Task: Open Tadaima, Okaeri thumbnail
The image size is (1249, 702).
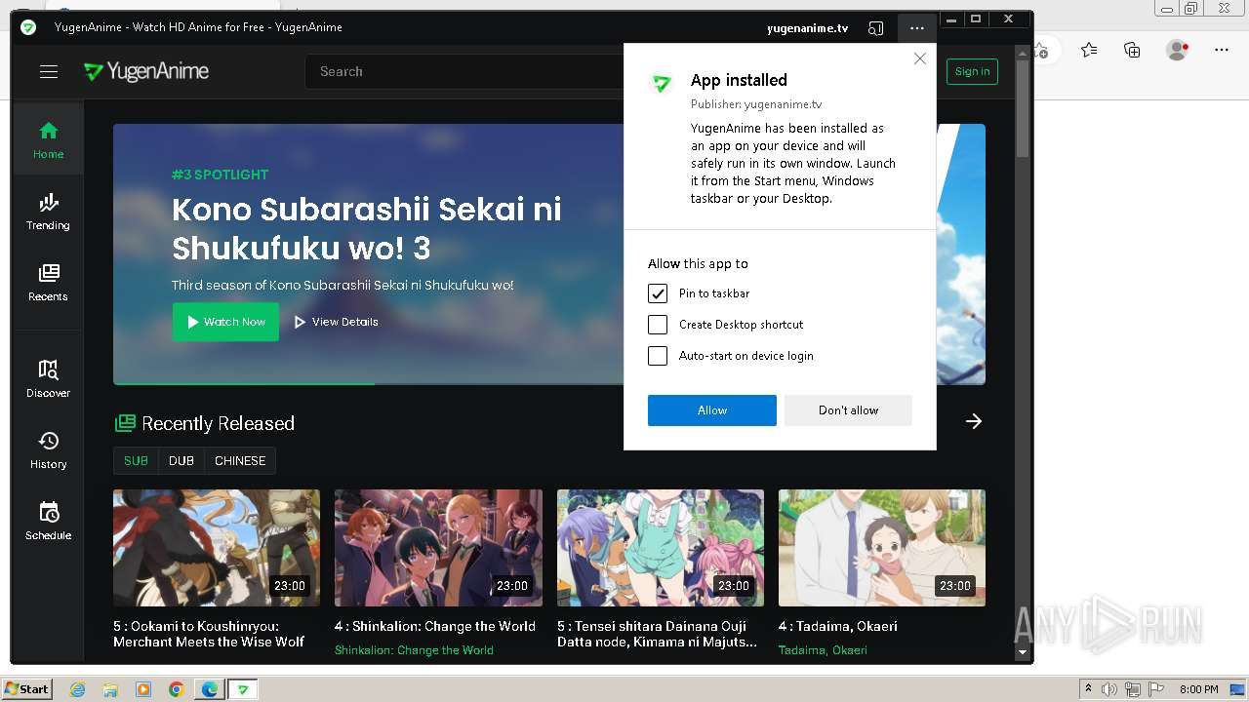Action: [x=882, y=548]
